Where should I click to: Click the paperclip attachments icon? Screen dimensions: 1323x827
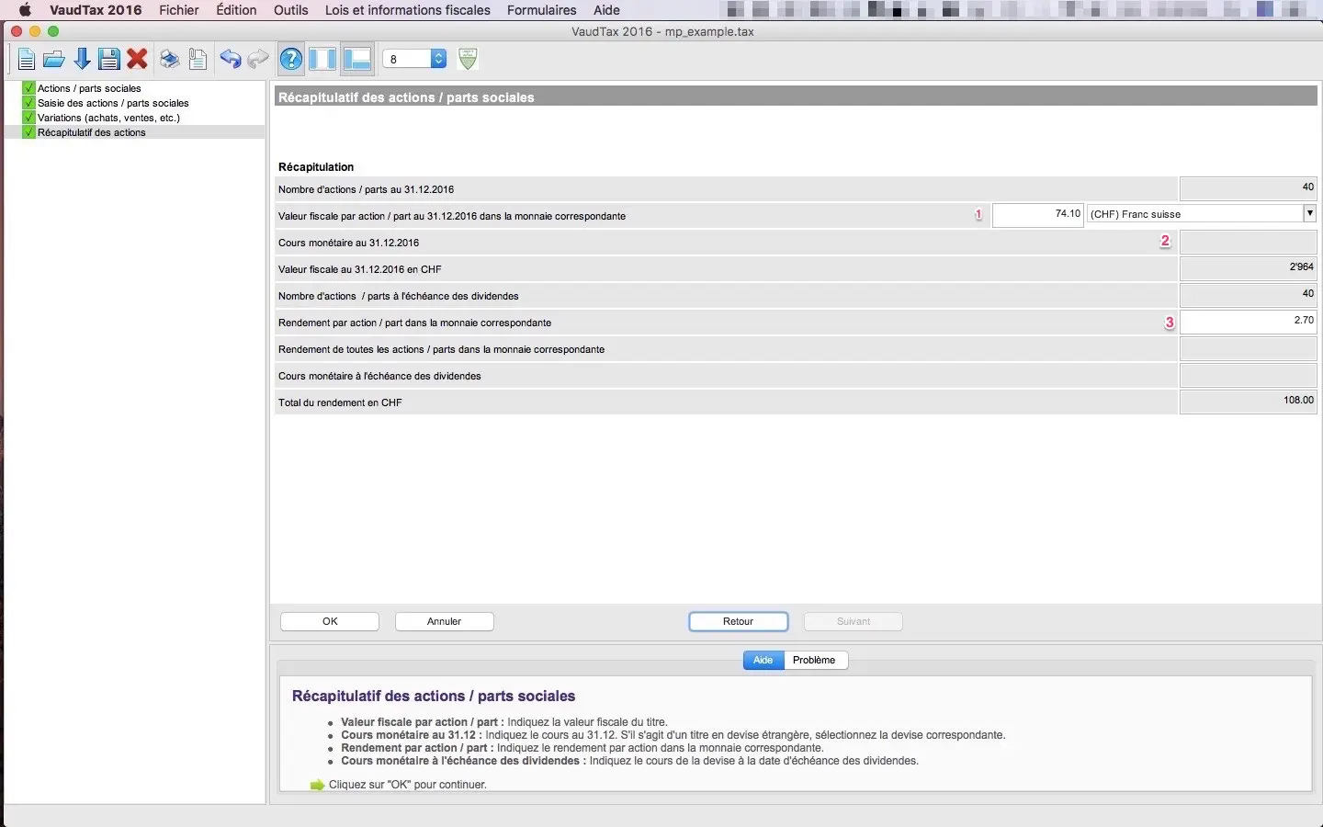tap(198, 60)
